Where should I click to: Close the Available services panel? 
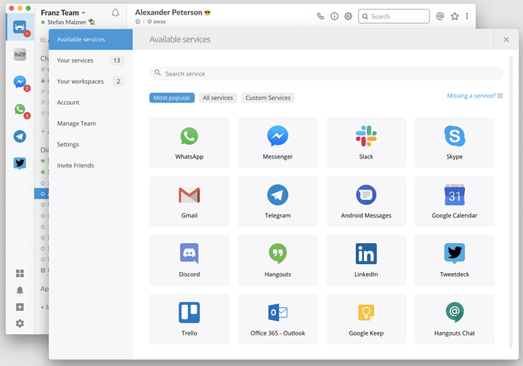point(506,39)
